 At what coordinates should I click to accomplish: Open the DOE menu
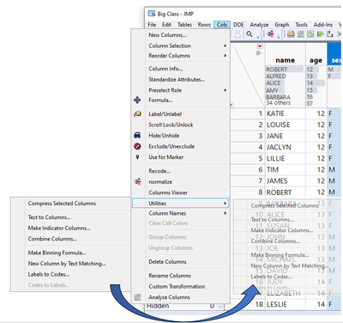tap(238, 25)
